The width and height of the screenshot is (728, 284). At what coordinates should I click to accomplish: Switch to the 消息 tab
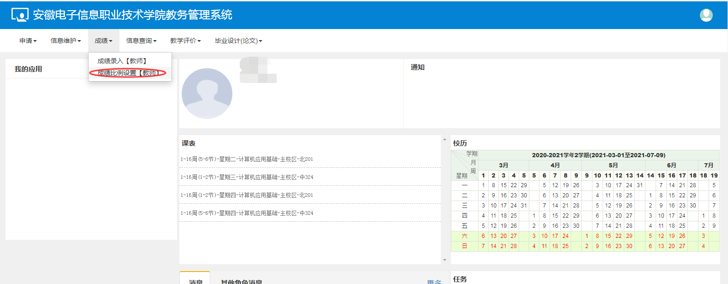[195, 281]
